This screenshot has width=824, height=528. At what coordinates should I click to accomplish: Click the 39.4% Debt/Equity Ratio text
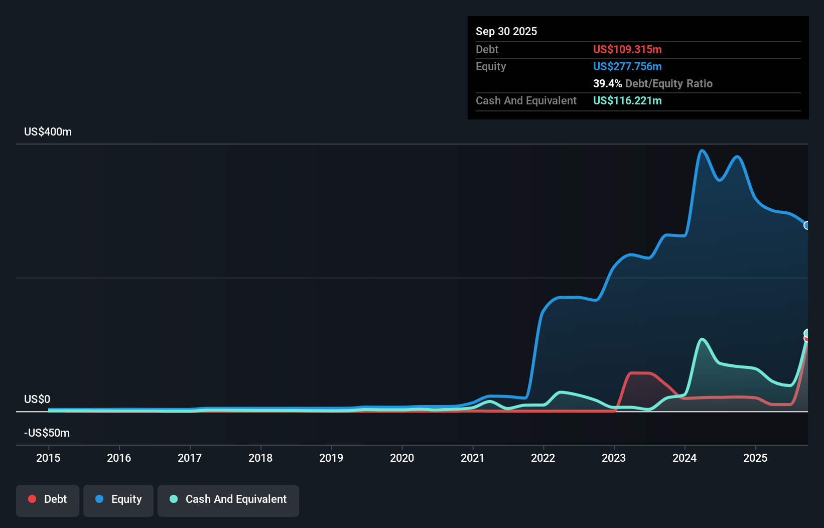652,83
